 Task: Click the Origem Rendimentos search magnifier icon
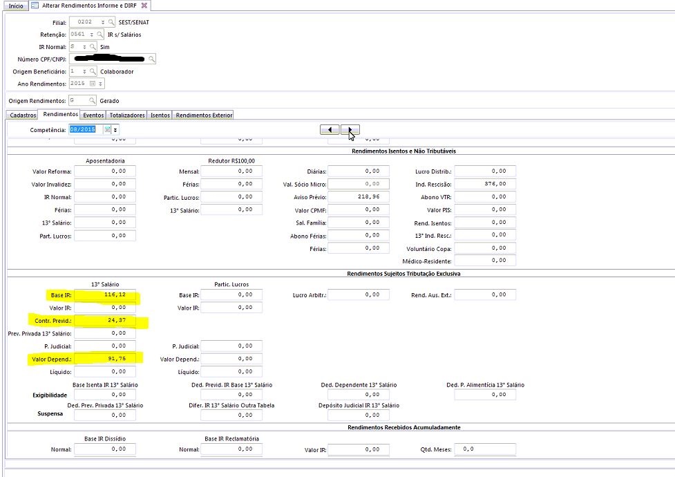click(x=92, y=100)
